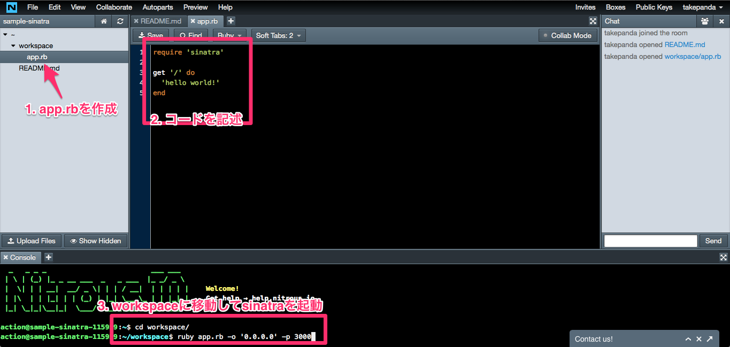Expand the Console panel to fullscreen
The height and width of the screenshot is (347, 730).
click(x=724, y=257)
